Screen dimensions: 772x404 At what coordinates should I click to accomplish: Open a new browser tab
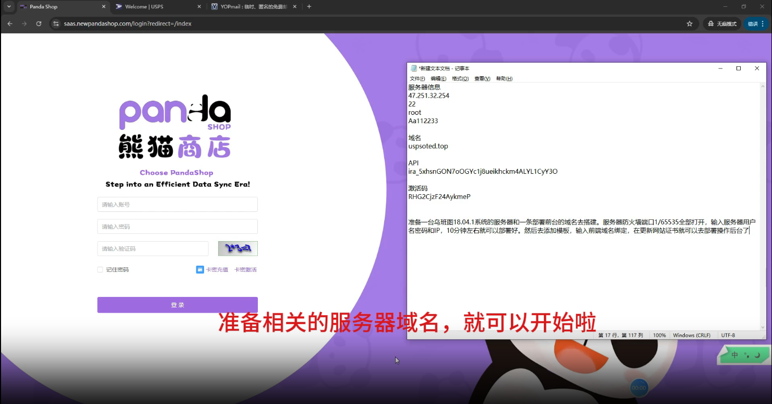coord(309,7)
